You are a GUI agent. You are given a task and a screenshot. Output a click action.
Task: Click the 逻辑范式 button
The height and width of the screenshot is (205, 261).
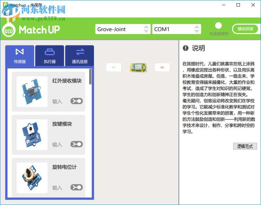tap(245, 146)
